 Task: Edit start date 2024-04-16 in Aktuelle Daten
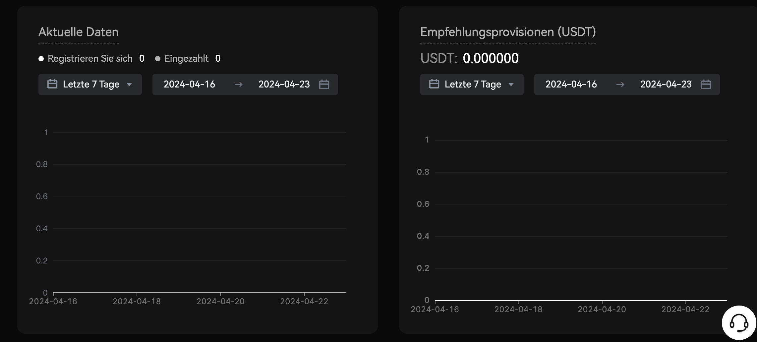tap(189, 85)
